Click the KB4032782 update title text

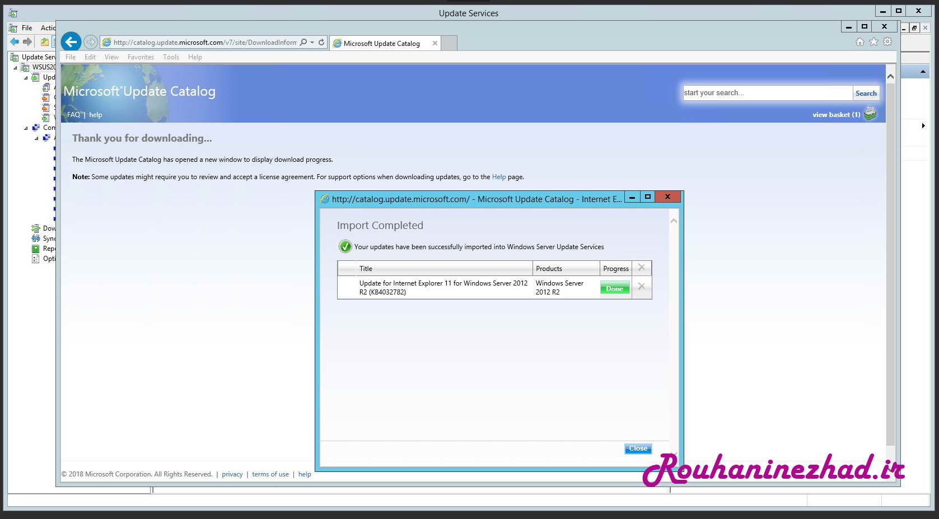pos(443,288)
